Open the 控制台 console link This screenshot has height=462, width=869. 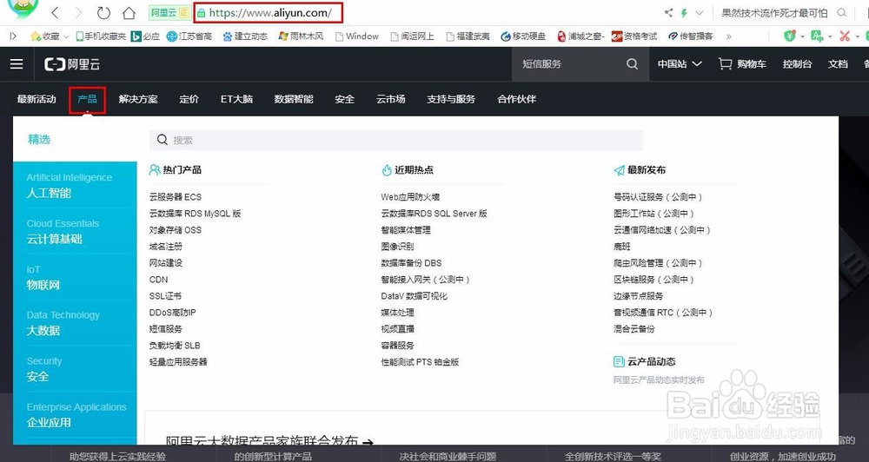[797, 64]
